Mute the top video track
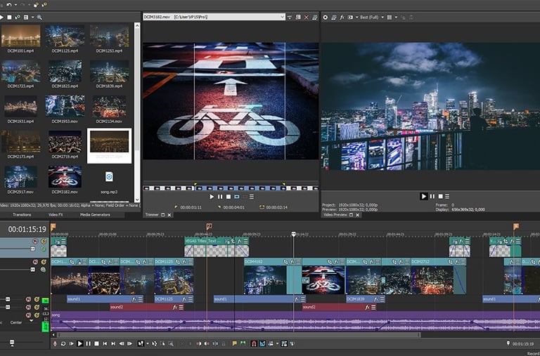The height and width of the screenshot is (356, 540). pyautogui.click(x=35, y=241)
